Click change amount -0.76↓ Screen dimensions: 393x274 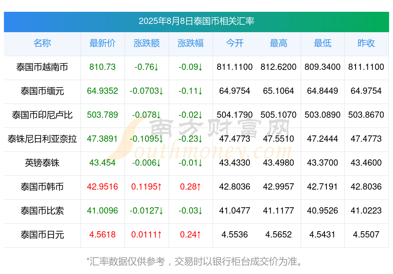pos(147,67)
